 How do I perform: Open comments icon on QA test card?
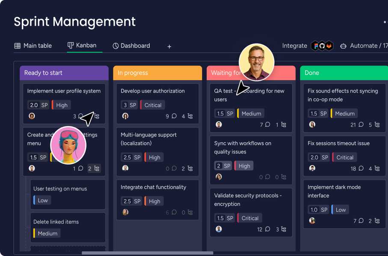pyautogui.click(x=268, y=125)
